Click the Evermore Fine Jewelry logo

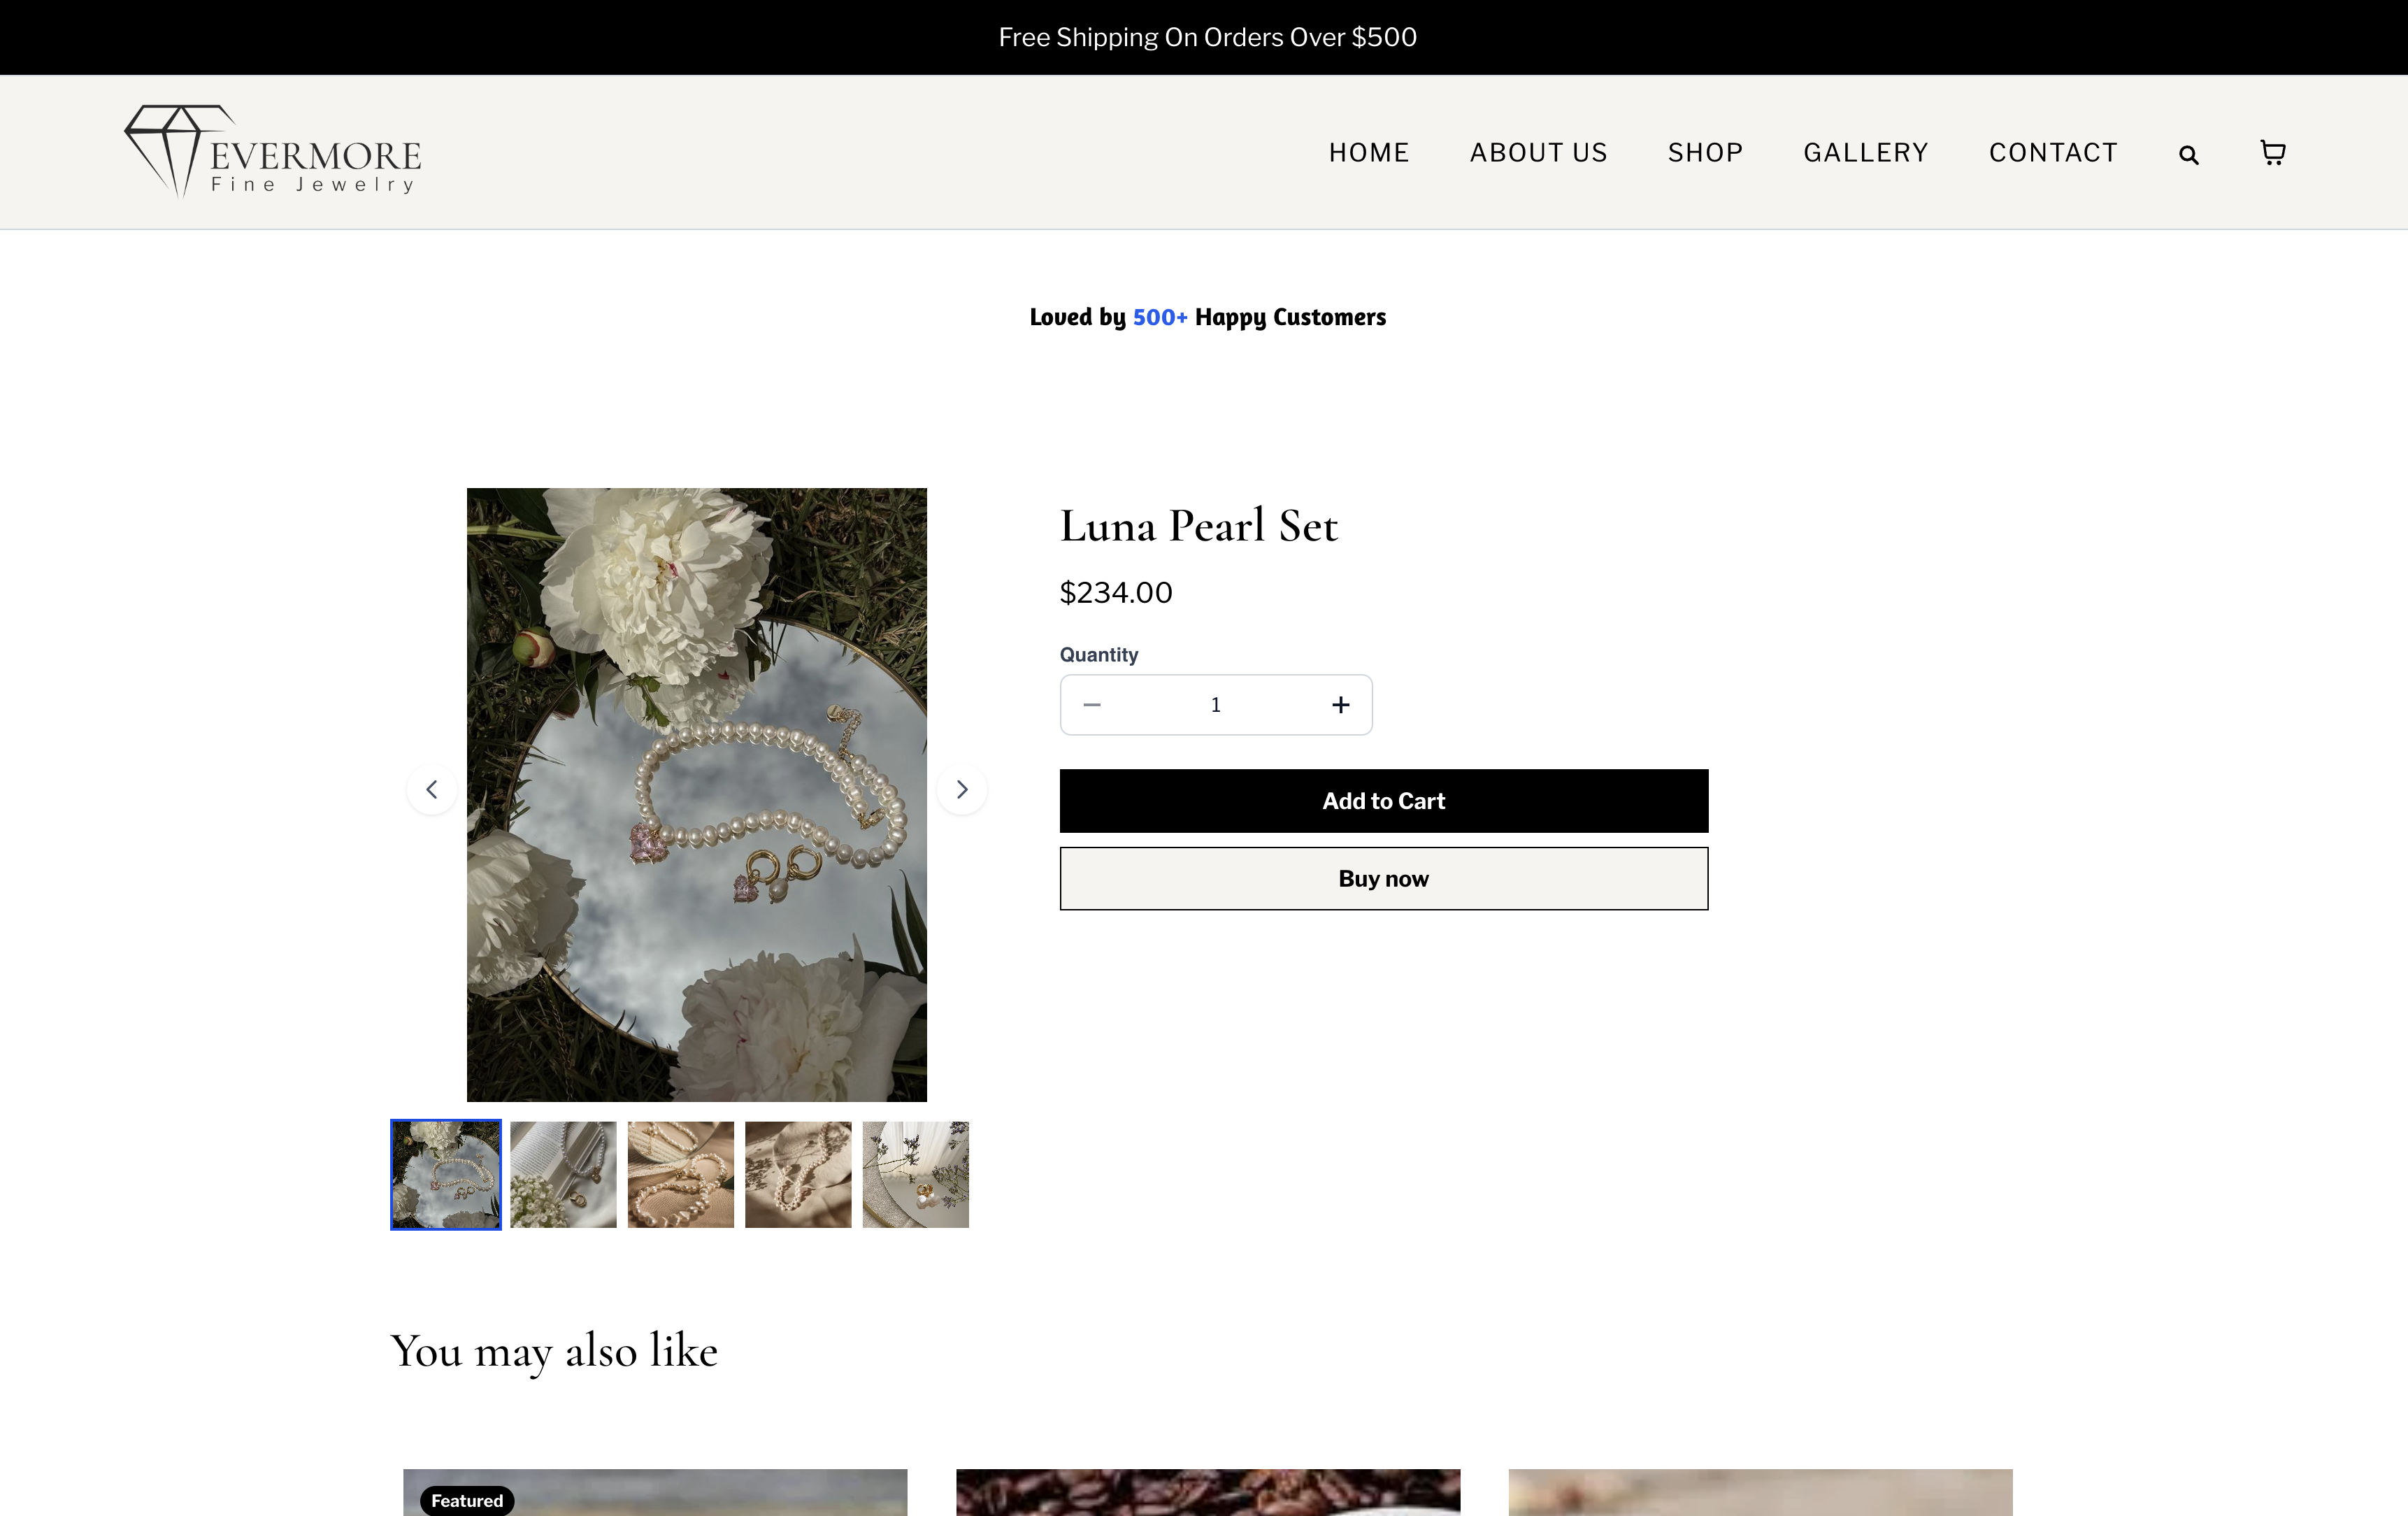pos(272,152)
